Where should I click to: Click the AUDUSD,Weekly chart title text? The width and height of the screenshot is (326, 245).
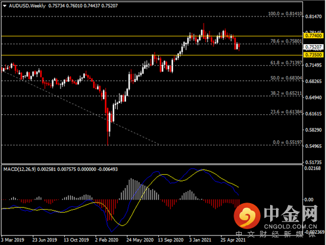click(27, 6)
